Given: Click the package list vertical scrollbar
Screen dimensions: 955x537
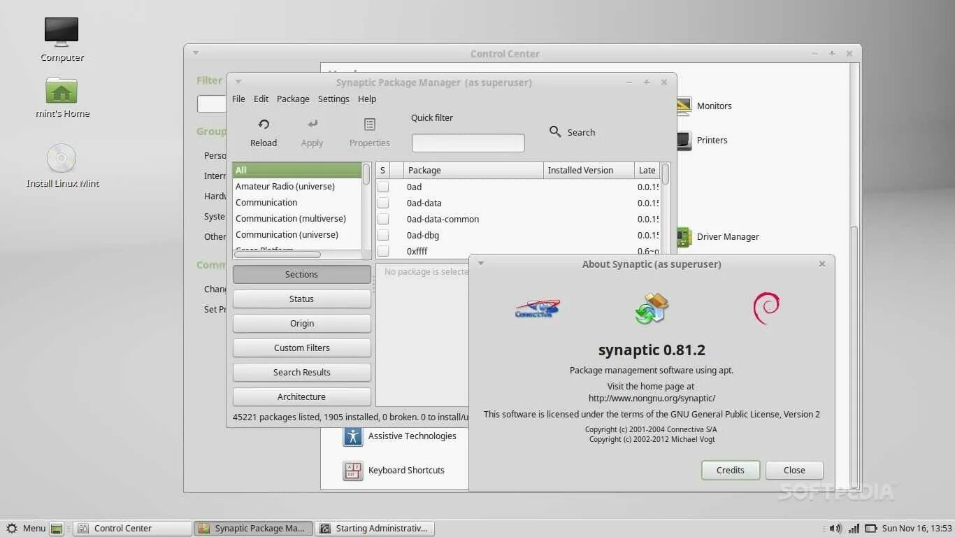Looking at the screenshot, I should [x=666, y=174].
